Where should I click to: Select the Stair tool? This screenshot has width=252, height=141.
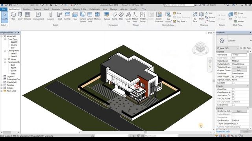121,16
